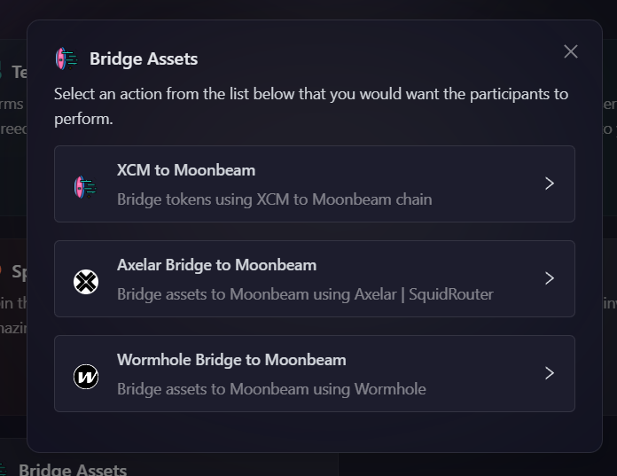Click the dialog instruction text

pyautogui.click(x=311, y=106)
